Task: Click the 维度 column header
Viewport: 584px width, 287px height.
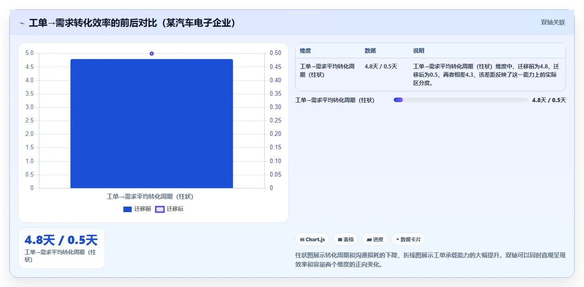Action: pyautogui.click(x=305, y=51)
